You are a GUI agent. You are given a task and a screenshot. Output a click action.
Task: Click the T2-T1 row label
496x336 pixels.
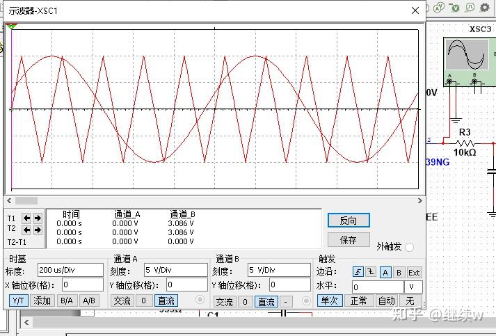pos(17,242)
